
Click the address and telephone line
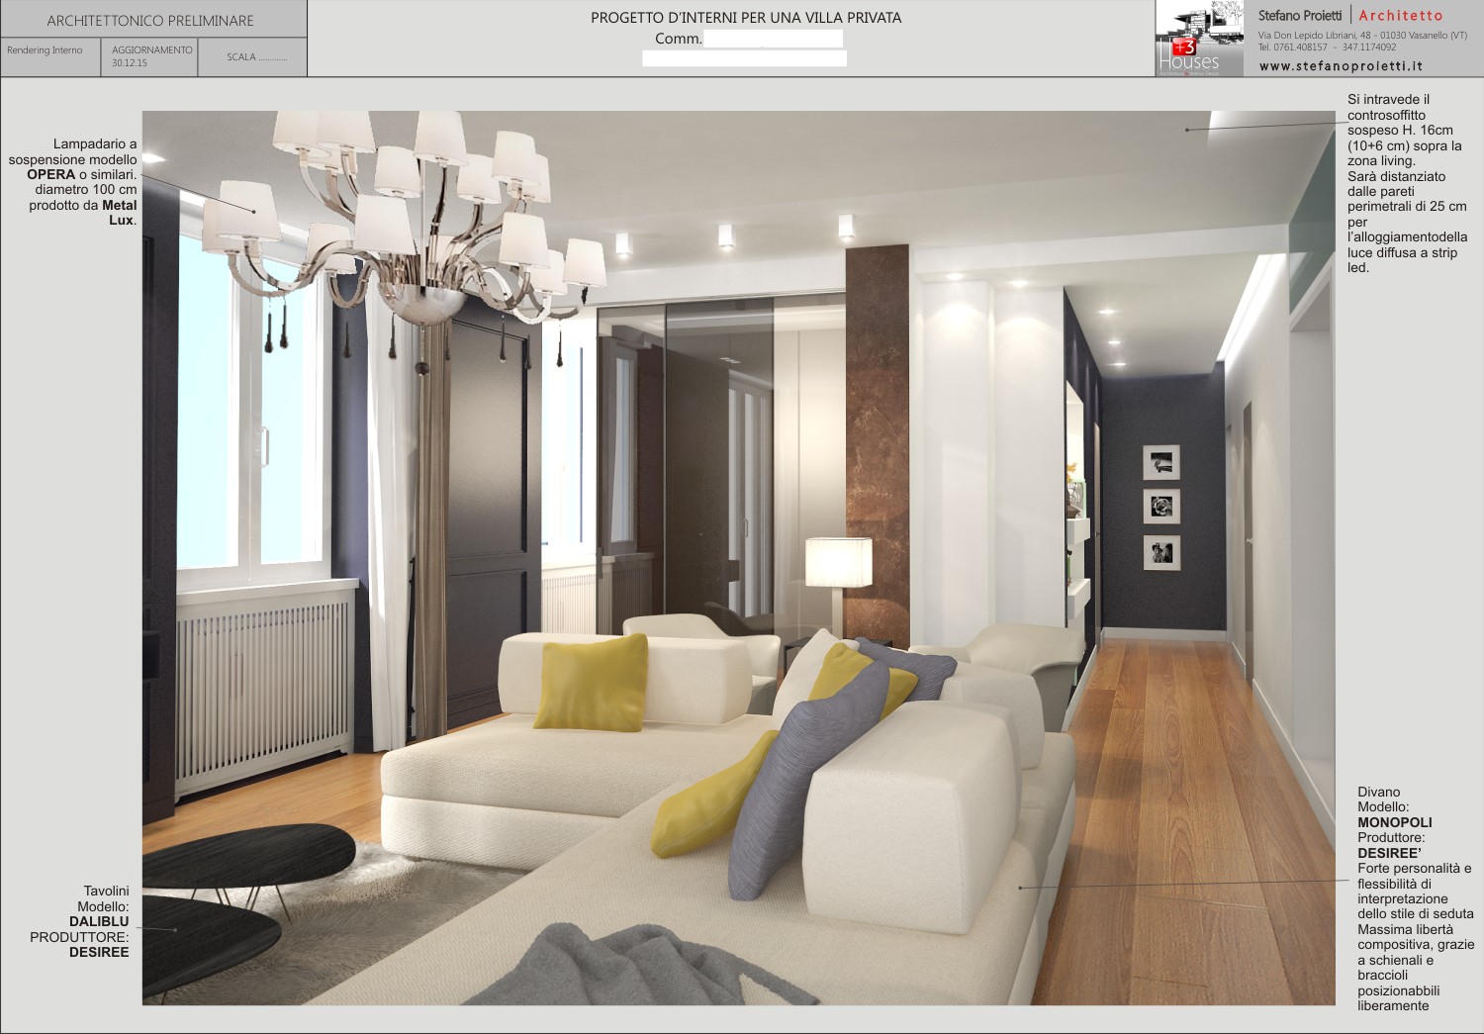(x=1362, y=41)
